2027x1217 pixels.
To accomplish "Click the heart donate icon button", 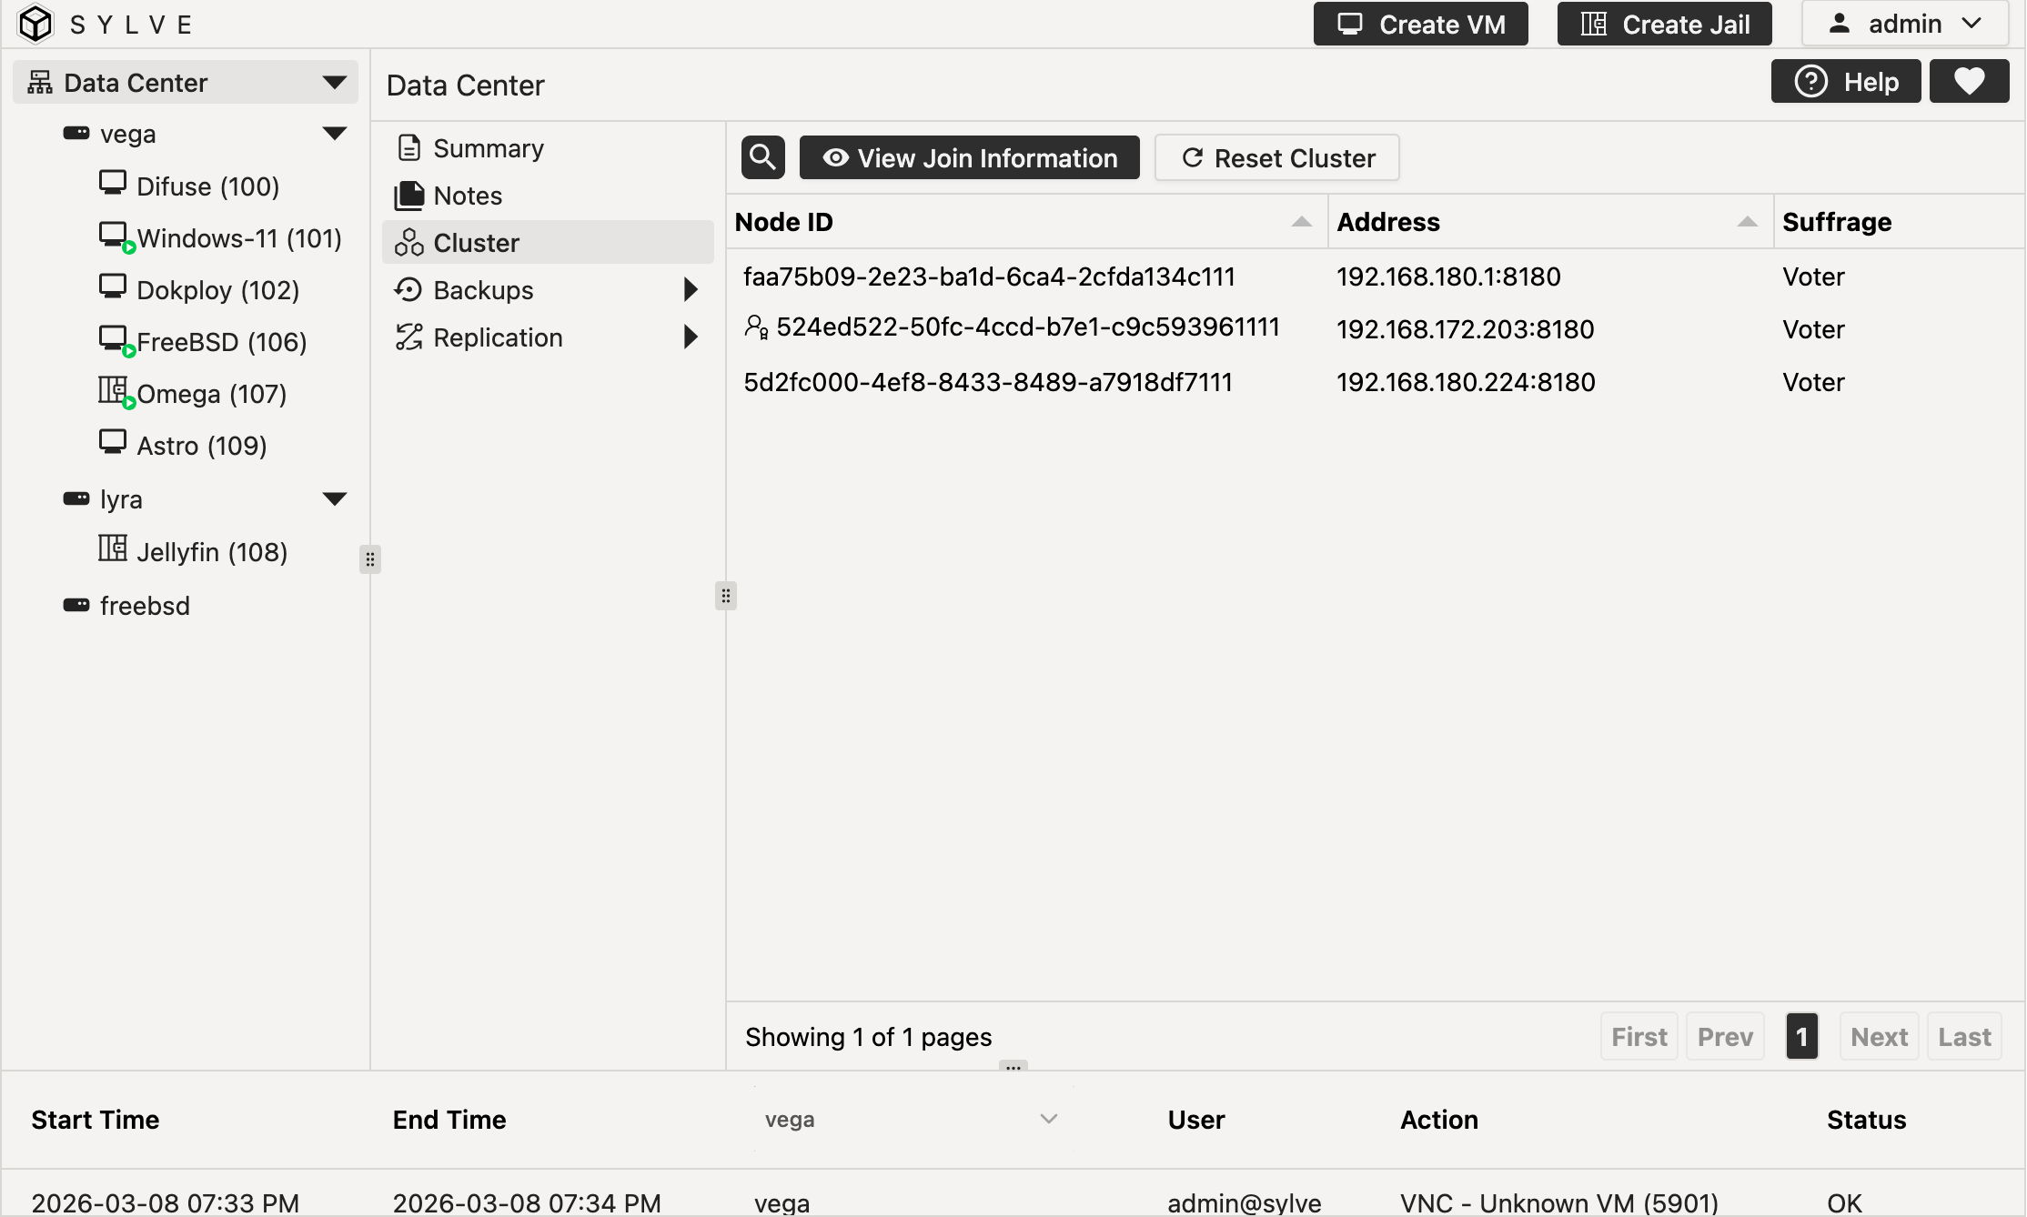I will (1969, 82).
